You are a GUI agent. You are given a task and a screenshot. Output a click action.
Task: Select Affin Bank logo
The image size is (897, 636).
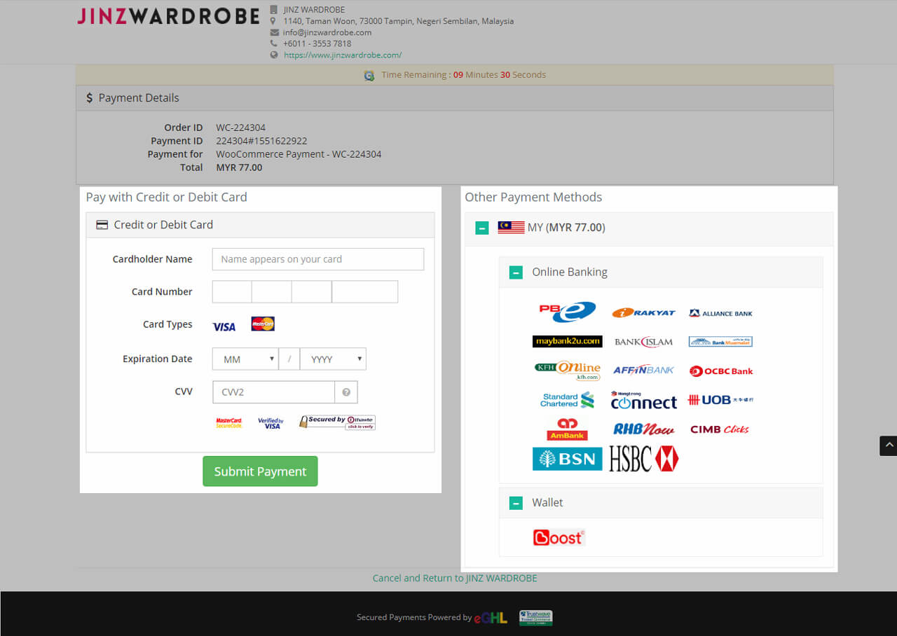pos(643,370)
